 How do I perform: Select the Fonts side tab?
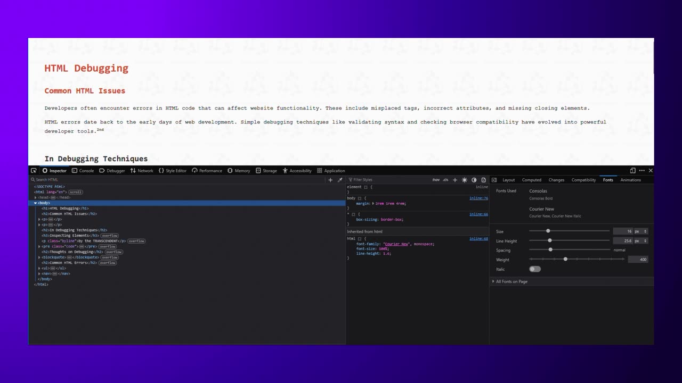click(x=608, y=180)
